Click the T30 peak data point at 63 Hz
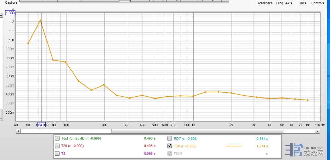 [40, 20]
